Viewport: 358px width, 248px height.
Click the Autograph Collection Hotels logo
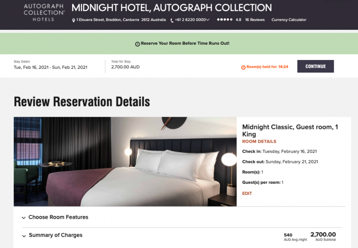click(44, 13)
